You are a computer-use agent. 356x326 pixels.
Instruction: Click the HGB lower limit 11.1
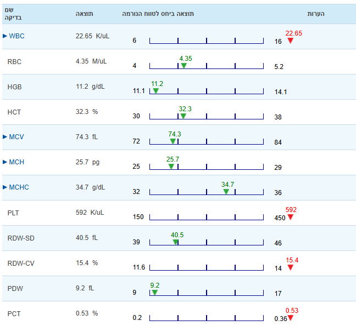pos(139,91)
